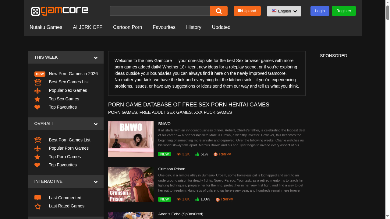Open the English language dropdown
This screenshot has width=390, height=219.
point(284,11)
